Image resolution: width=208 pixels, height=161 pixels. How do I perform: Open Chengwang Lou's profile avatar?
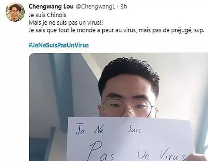tap(15, 12)
